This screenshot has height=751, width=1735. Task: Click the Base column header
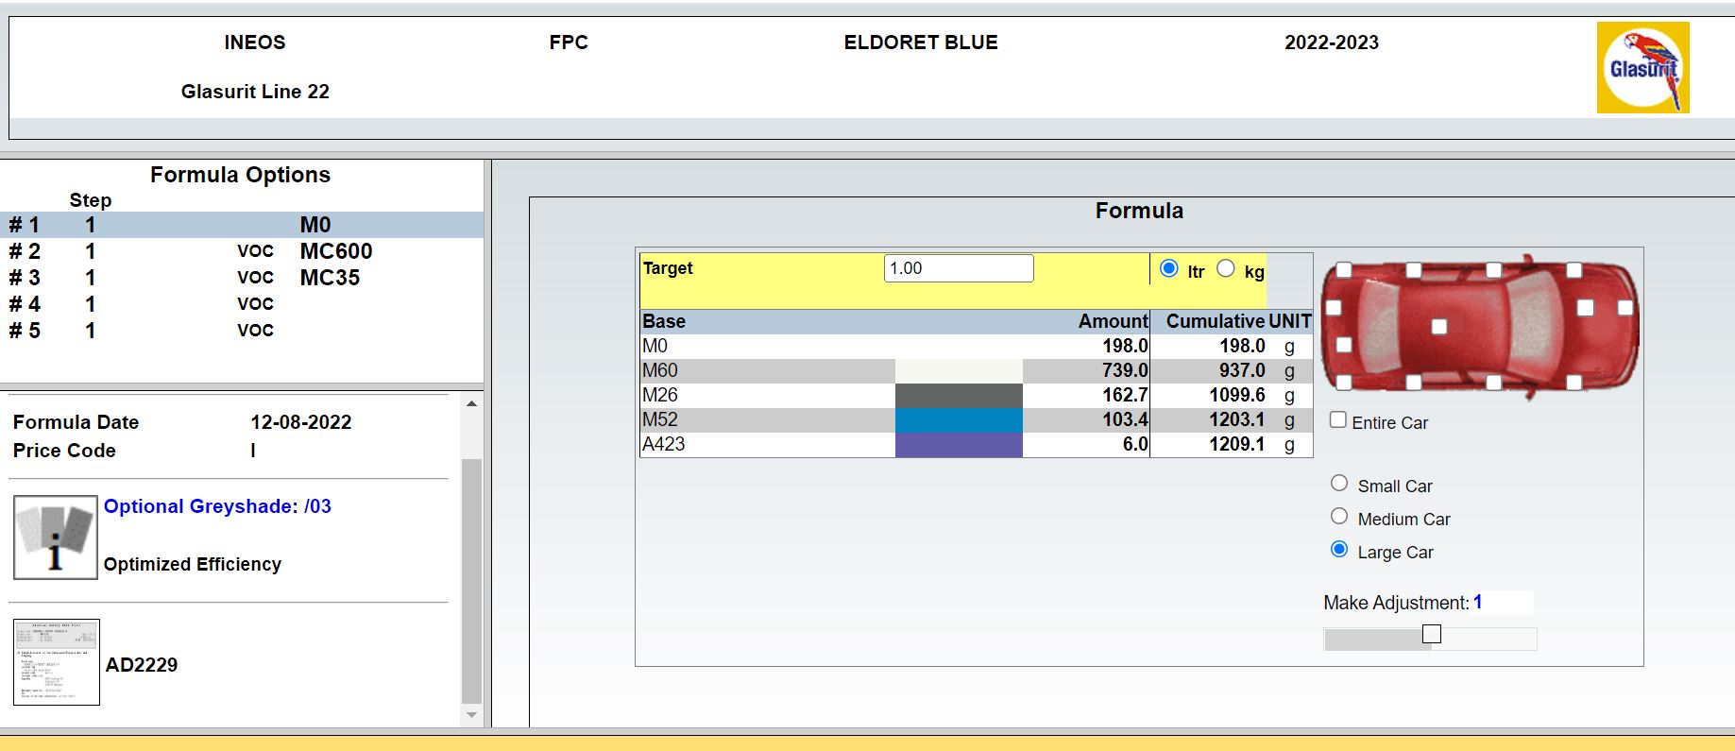pyautogui.click(x=664, y=321)
